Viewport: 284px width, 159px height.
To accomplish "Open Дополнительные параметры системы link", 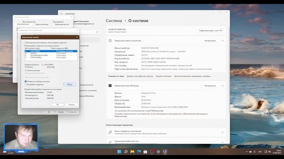I will point(192,76).
